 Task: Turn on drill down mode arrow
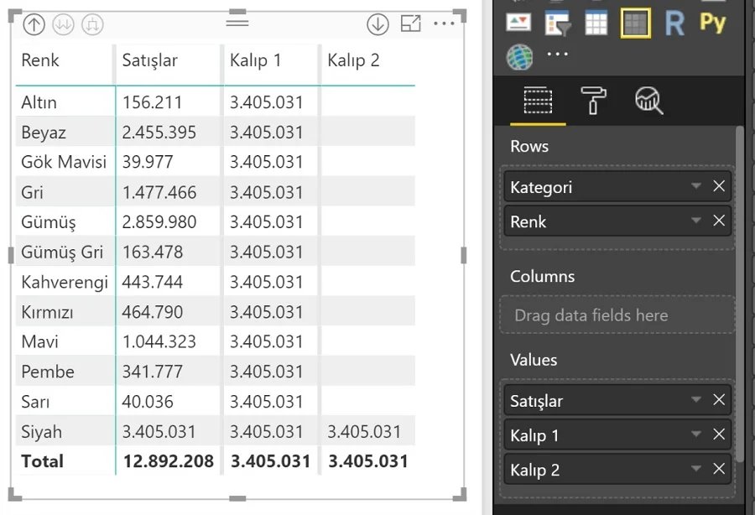377,24
